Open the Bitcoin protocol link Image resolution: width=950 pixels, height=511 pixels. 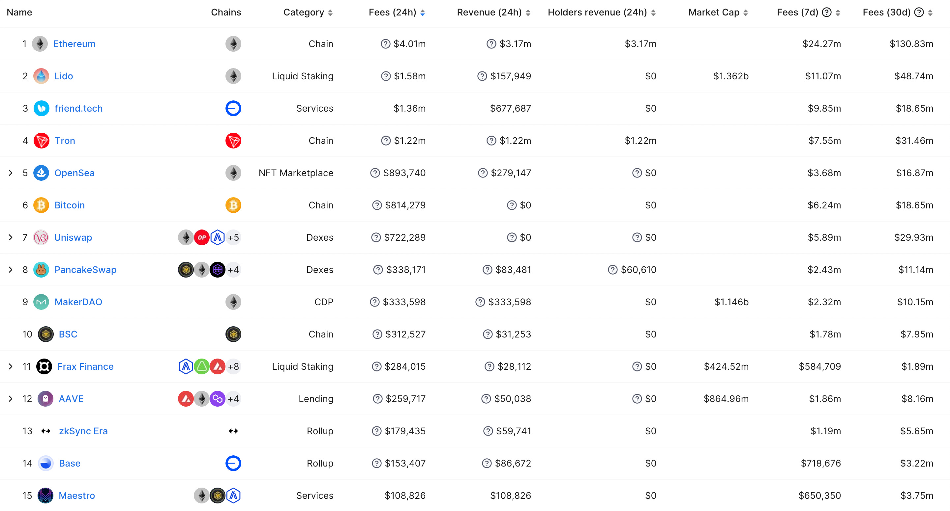pyautogui.click(x=70, y=205)
